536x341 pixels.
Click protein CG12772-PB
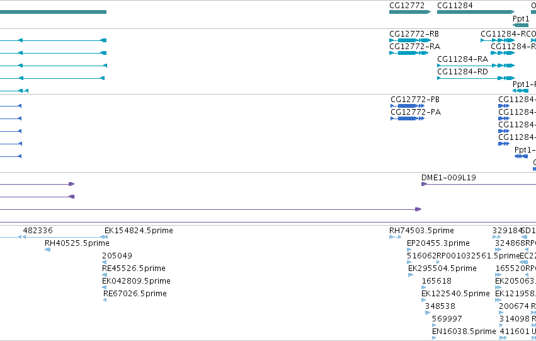[415, 100]
